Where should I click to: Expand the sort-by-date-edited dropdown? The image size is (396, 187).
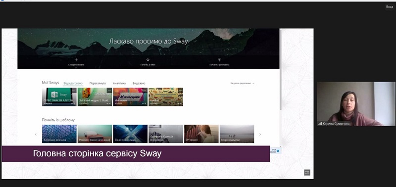pyautogui.click(x=242, y=83)
